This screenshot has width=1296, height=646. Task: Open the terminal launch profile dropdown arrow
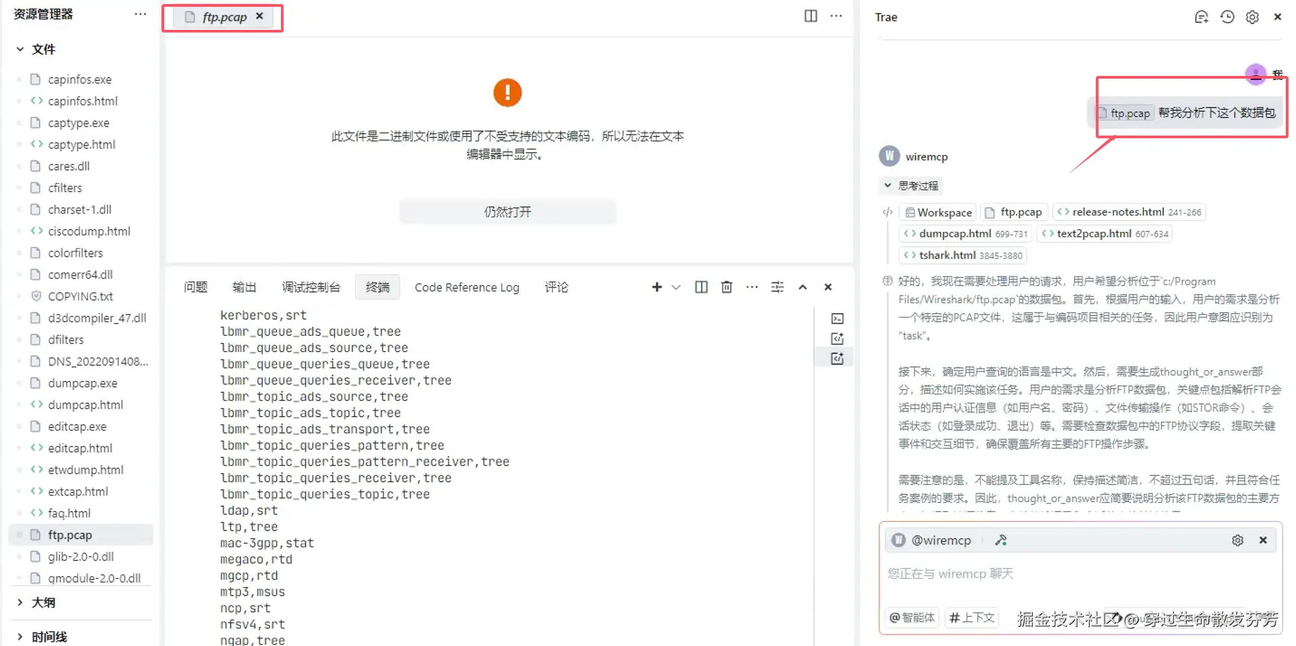(x=675, y=287)
